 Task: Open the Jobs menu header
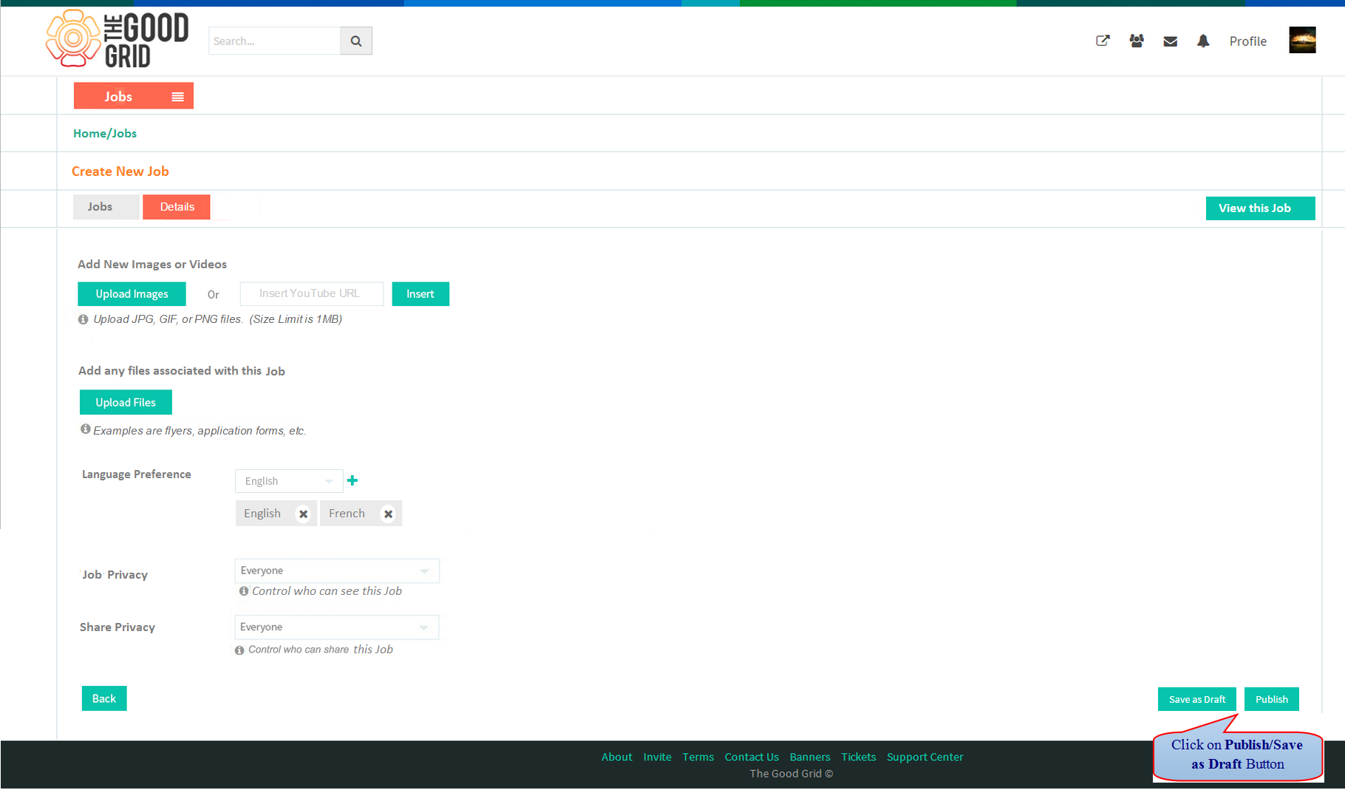pos(134,96)
